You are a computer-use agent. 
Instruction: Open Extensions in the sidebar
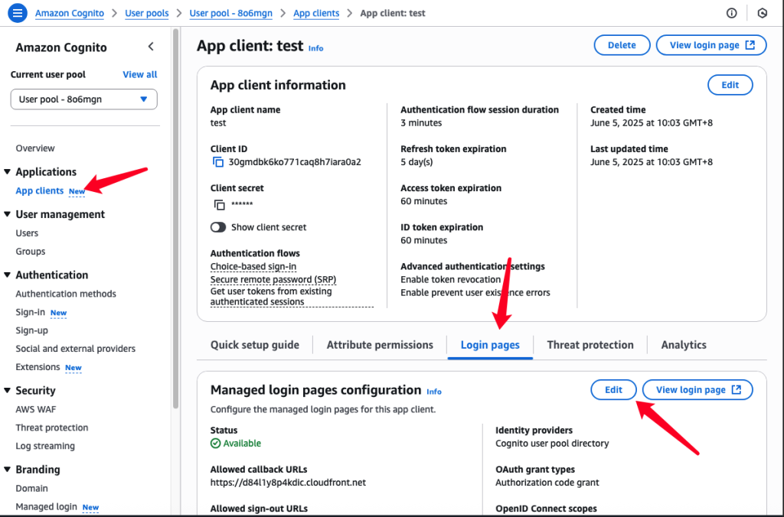pos(38,367)
